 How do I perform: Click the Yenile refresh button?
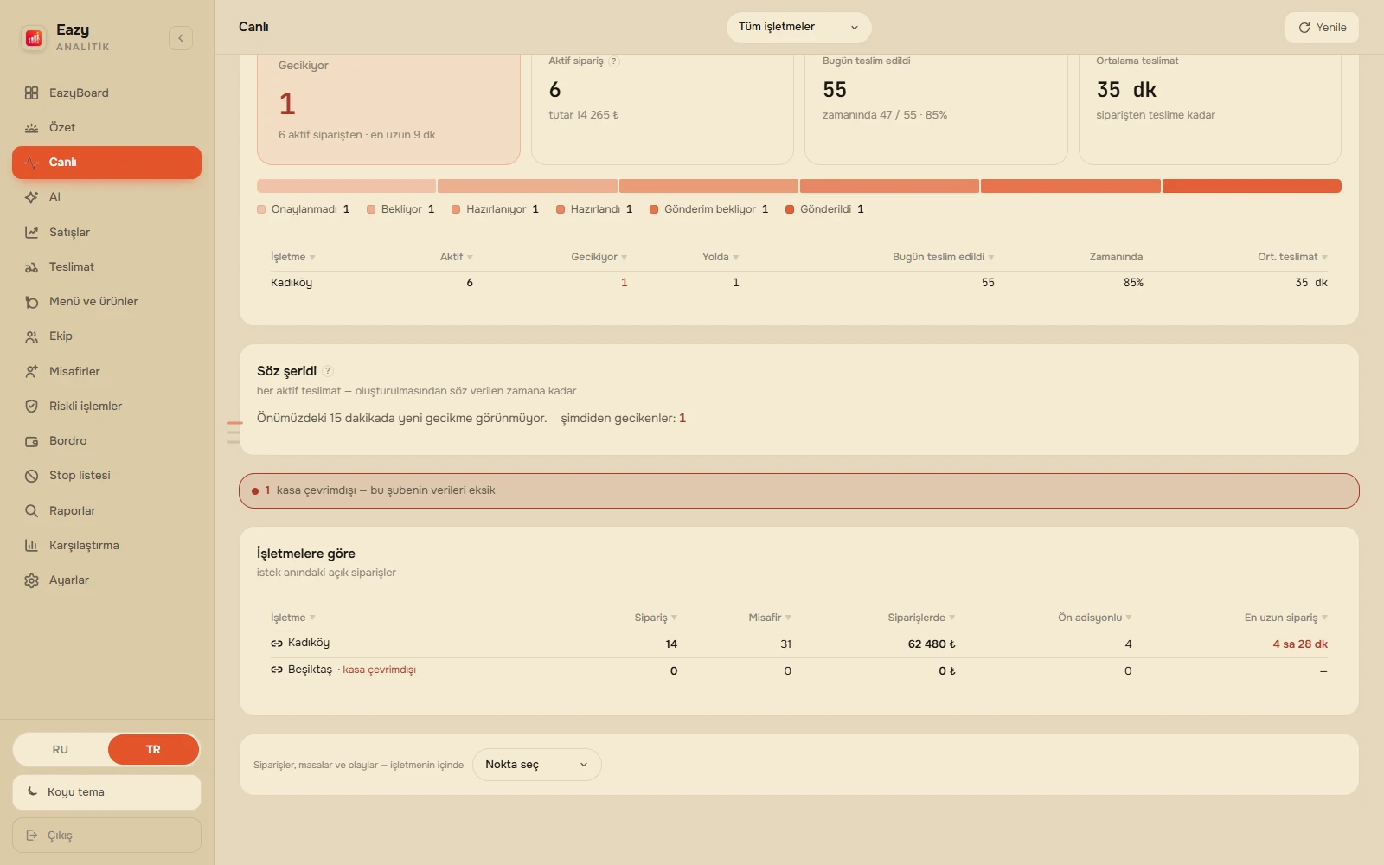coord(1322,28)
